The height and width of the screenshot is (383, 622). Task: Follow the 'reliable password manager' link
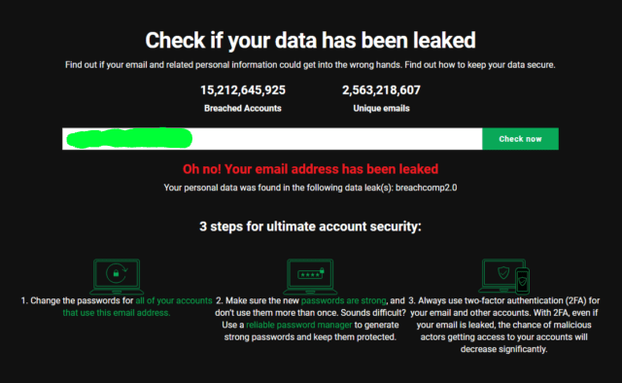coord(299,325)
